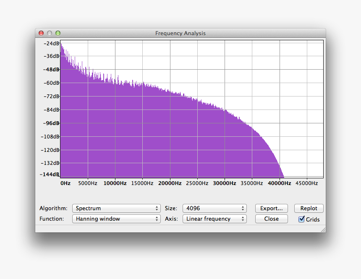Click the -144dB axis label
This screenshot has width=361, height=279.
coord(50,174)
